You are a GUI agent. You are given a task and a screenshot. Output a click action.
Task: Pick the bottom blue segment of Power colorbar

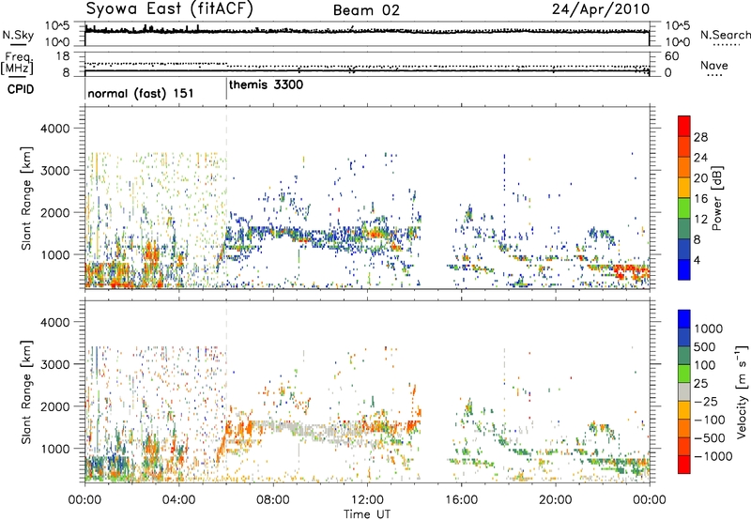(x=684, y=269)
